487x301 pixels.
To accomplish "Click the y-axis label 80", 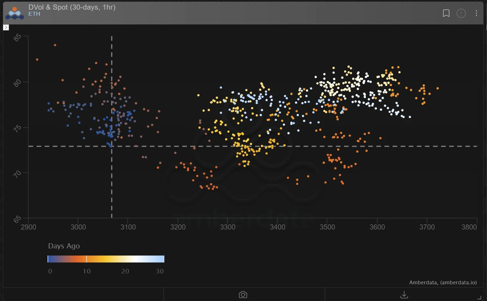I will coord(17,83).
